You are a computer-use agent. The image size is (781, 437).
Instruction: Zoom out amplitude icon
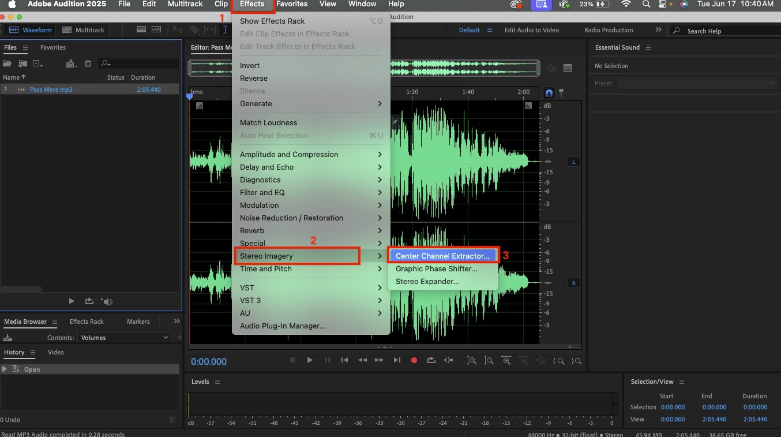click(x=489, y=360)
